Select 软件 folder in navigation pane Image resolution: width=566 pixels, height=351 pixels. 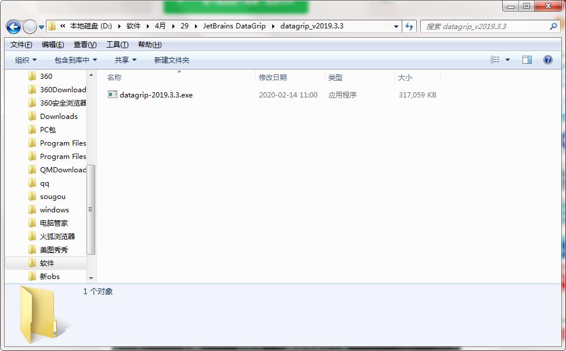click(46, 263)
